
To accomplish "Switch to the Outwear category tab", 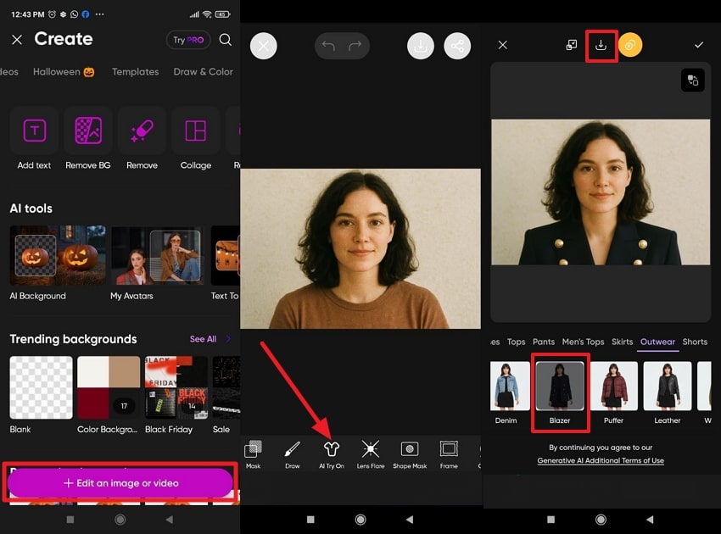I will point(657,342).
